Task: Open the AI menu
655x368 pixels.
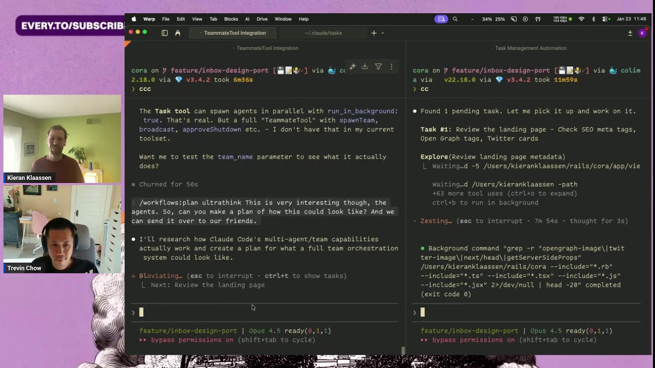Action: pyautogui.click(x=247, y=19)
